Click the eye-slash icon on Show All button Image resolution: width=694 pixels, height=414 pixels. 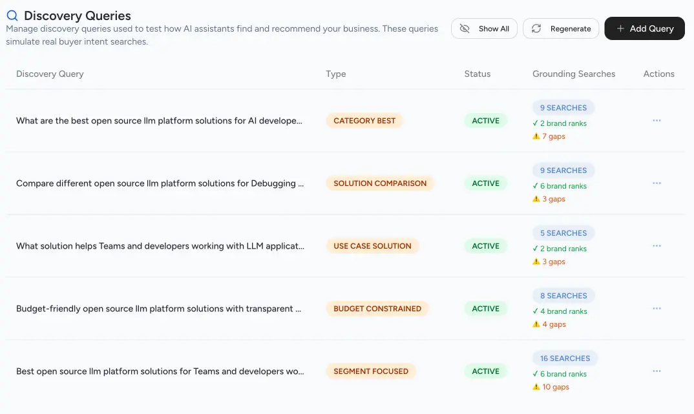pos(465,28)
